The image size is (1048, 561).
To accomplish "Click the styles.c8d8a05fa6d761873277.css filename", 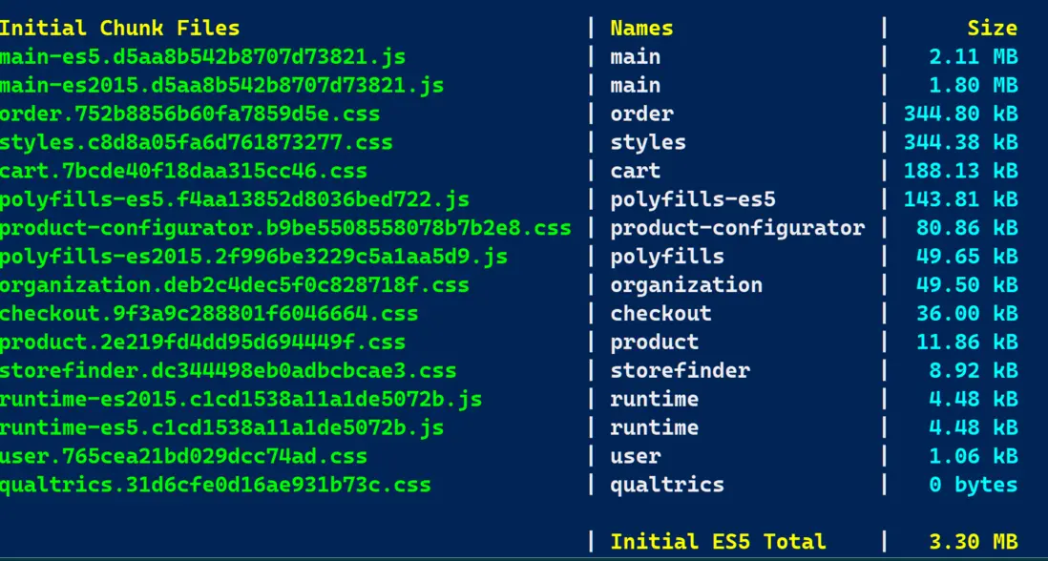I will pyautogui.click(x=196, y=143).
